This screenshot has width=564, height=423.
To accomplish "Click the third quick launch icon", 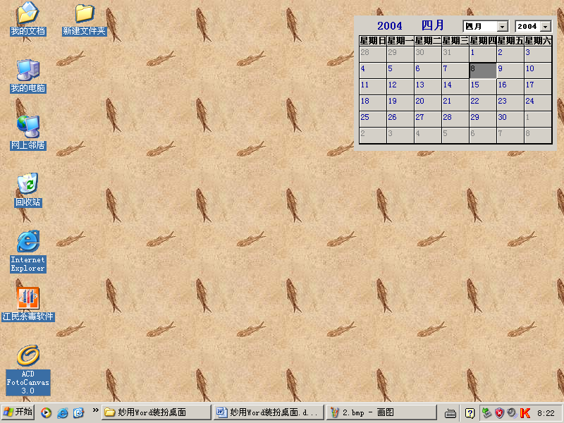I will 78,412.
